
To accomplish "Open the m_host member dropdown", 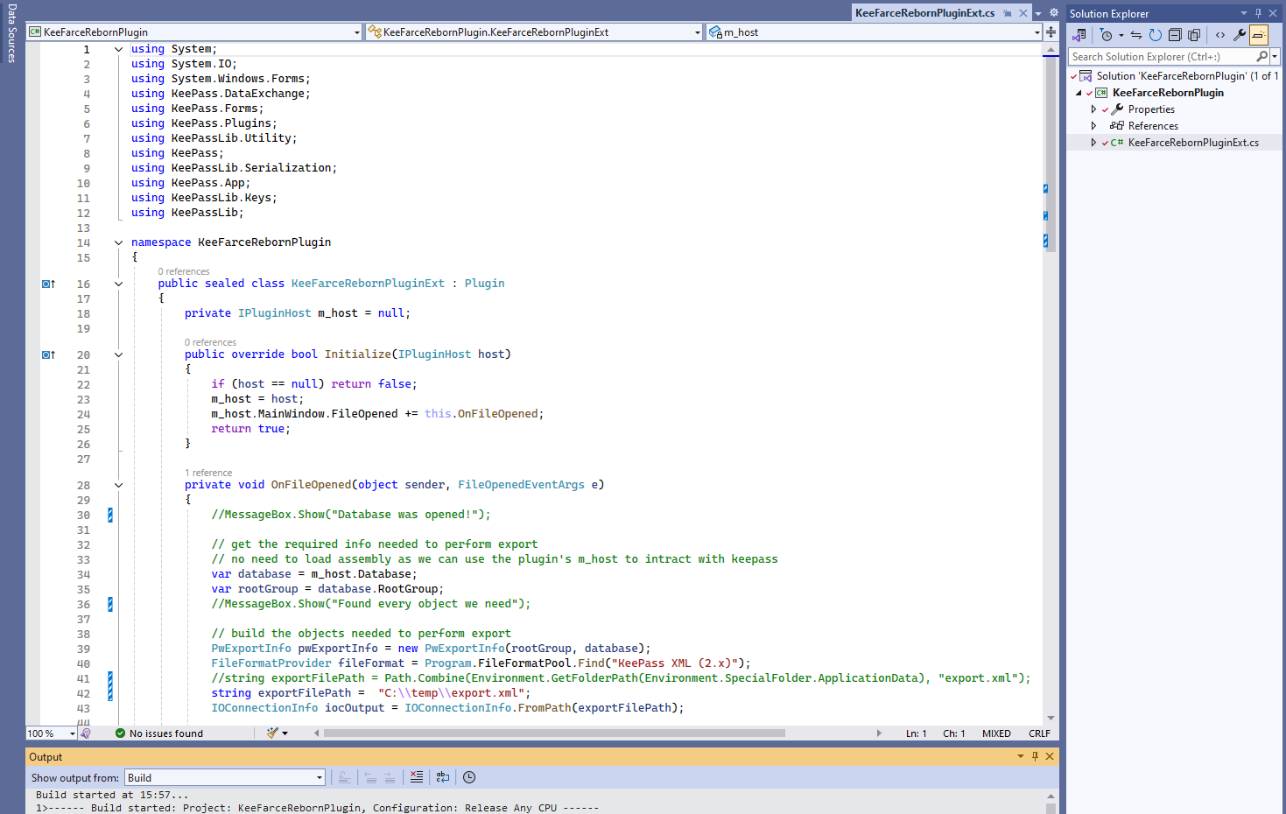I will [x=874, y=32].
